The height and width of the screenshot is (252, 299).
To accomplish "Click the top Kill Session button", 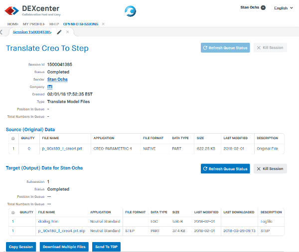I will coord(270,48).
